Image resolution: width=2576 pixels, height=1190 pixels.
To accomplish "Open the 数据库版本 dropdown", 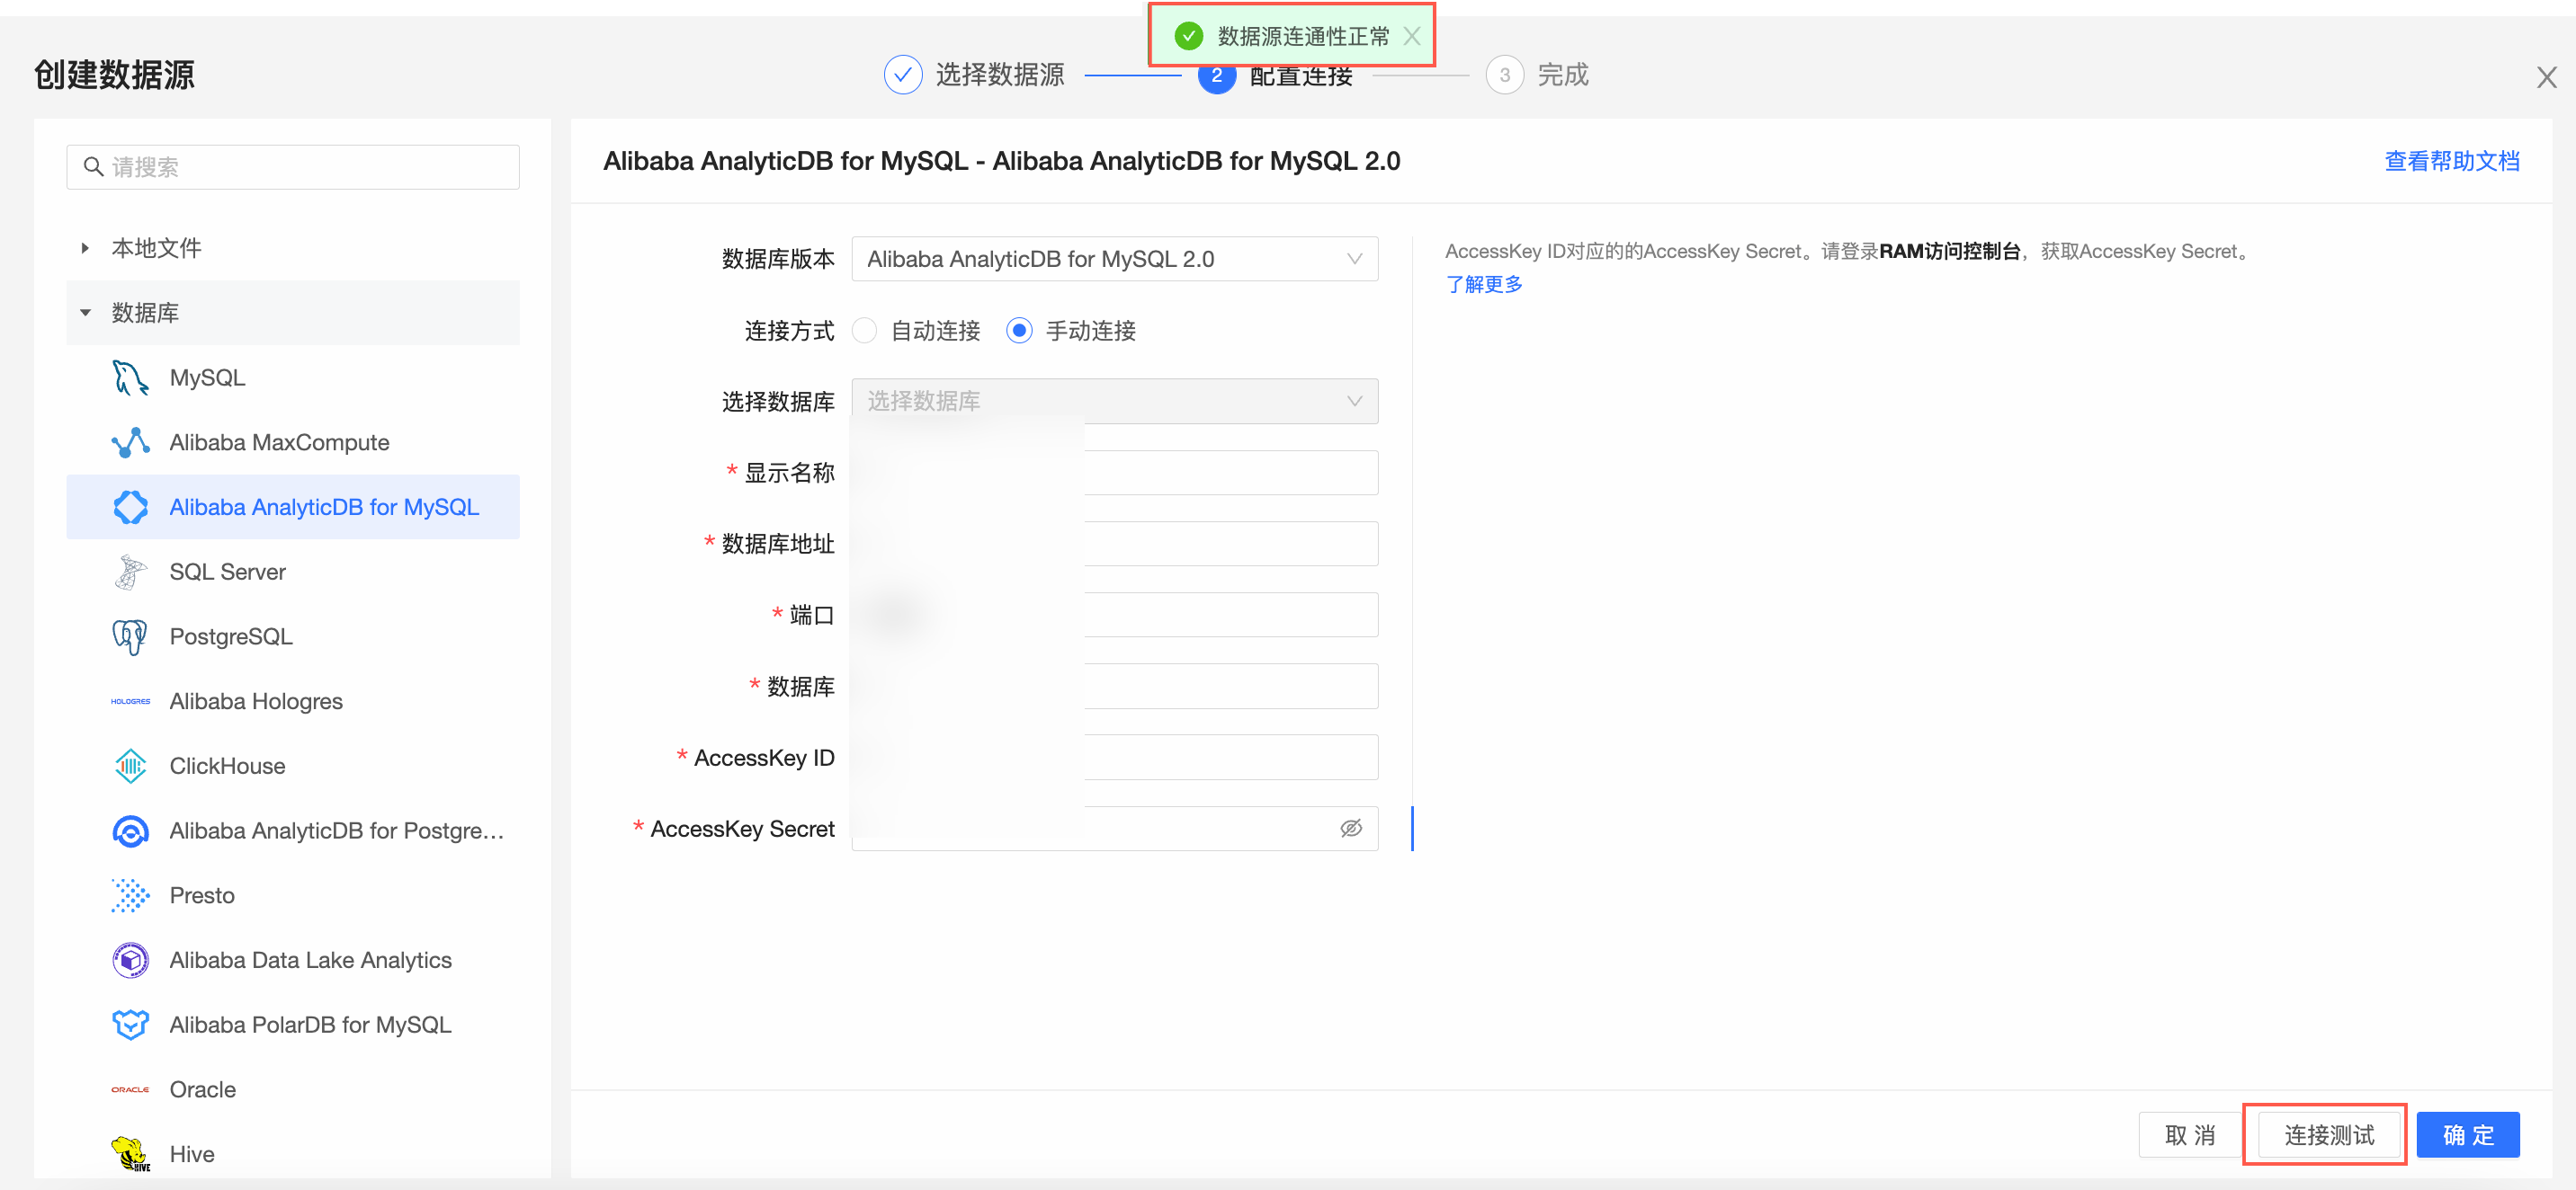I will coord(1114,260).
